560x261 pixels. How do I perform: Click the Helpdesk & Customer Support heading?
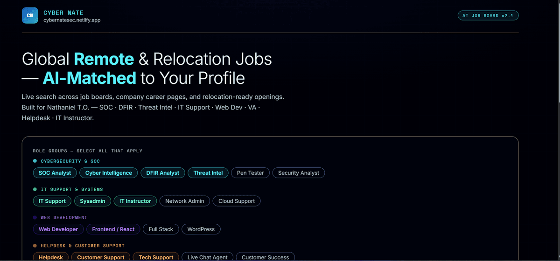[83, 246]
